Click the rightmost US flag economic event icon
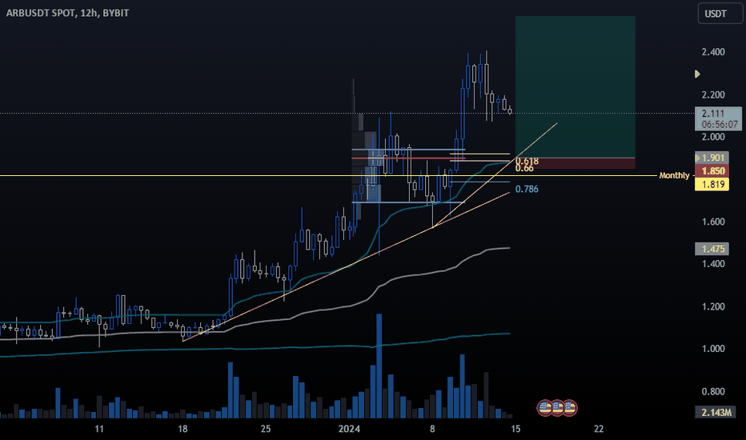This screenshot has width=746, height=440. [x=570, y=408]
